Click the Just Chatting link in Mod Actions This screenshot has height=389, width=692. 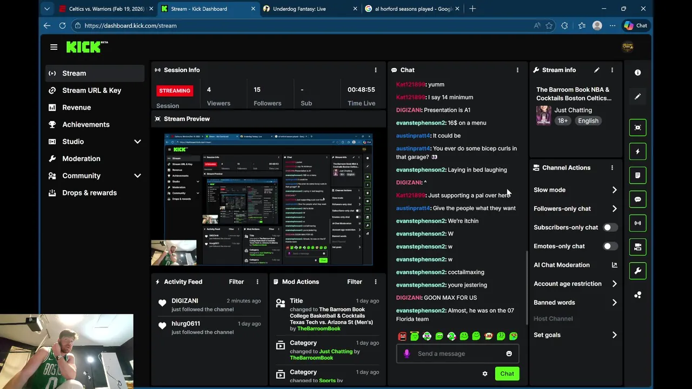(335, 352)
